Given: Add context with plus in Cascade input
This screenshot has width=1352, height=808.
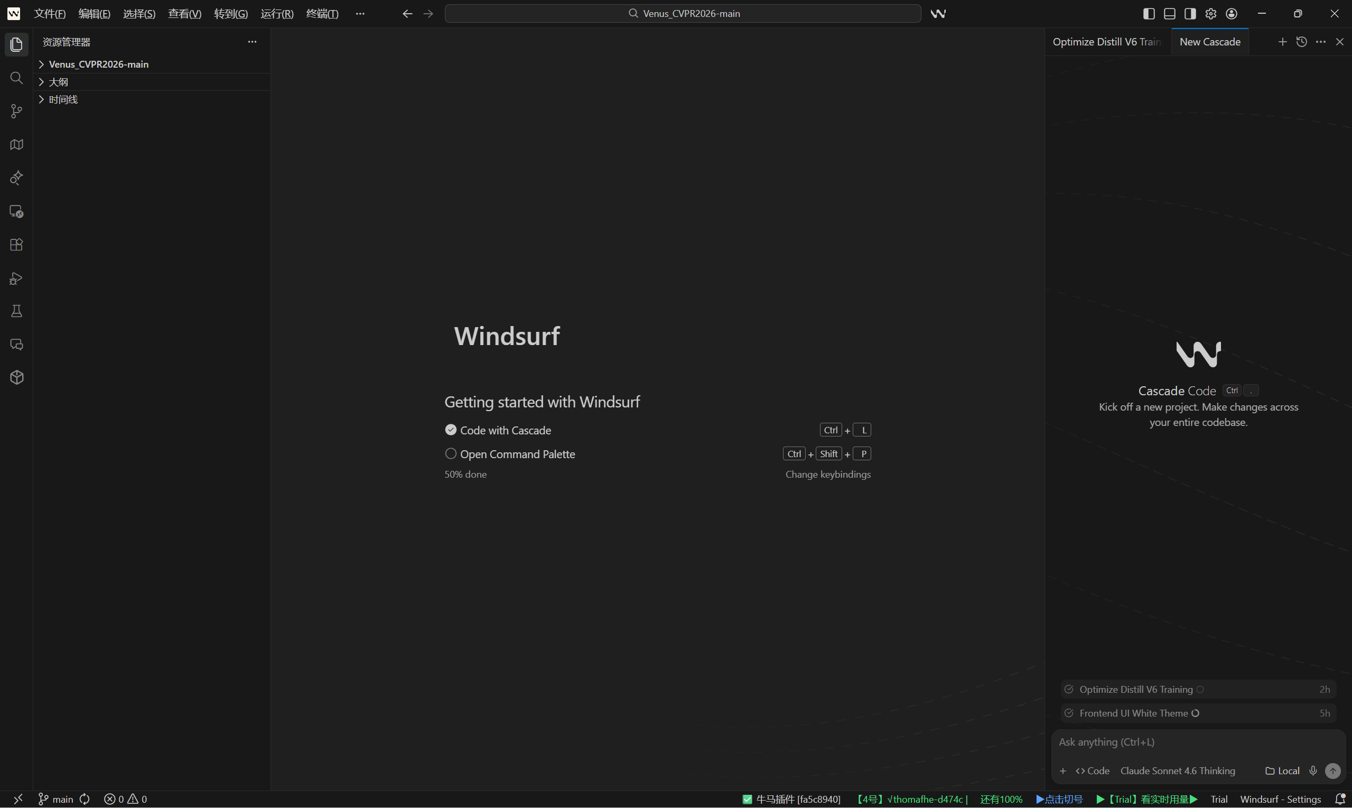Looking at the screenshot, I should pos(1062,771).
